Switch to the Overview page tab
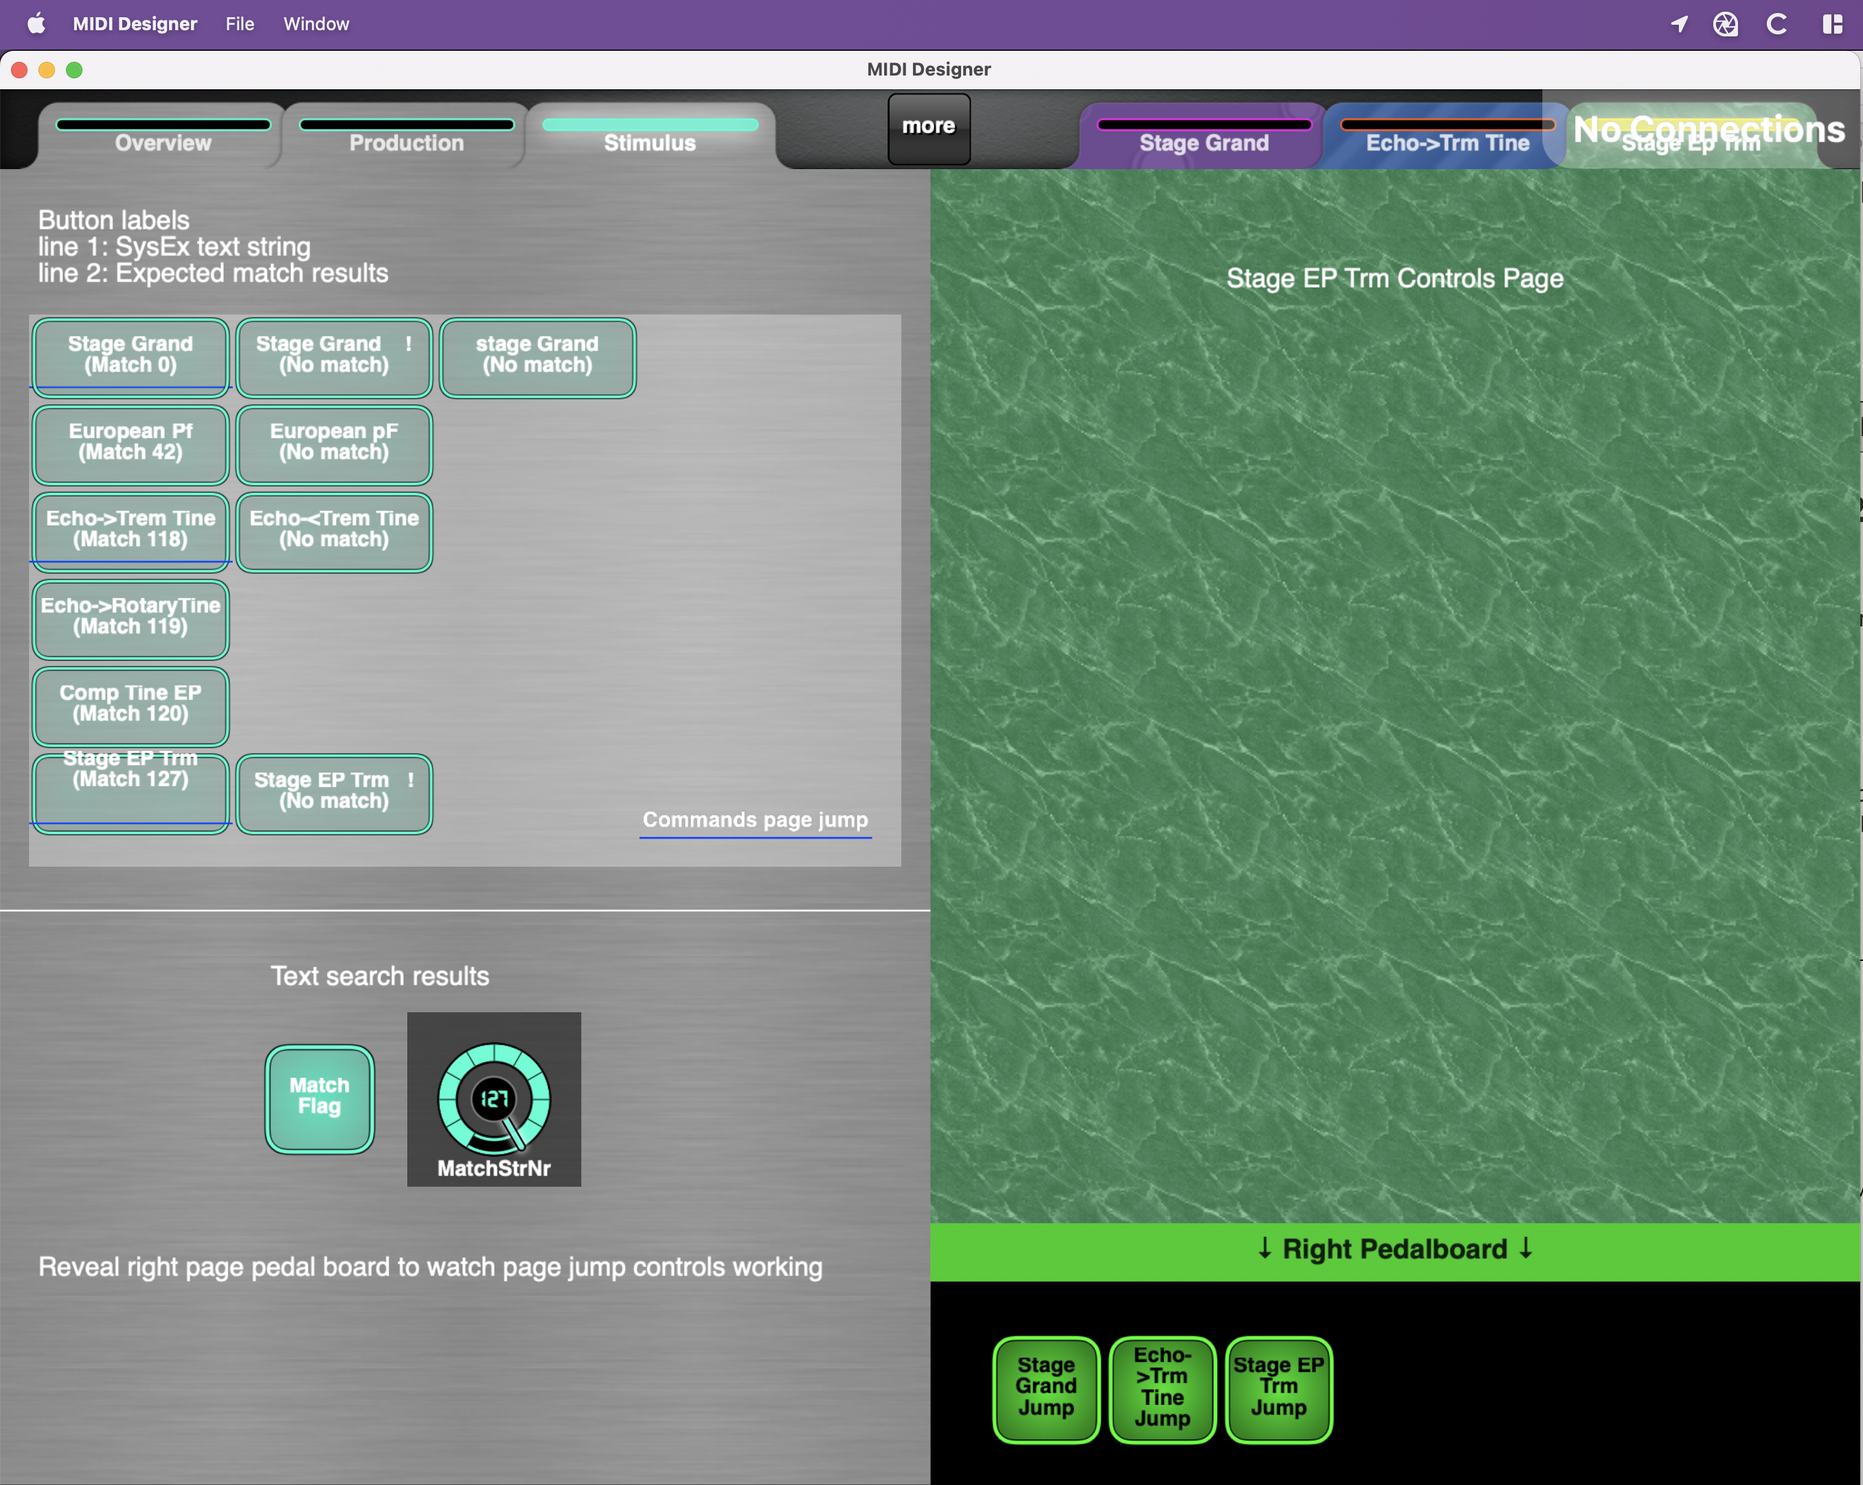Image resolution: width=1863 pixels, height=1485 pixels. pos(162,135)
